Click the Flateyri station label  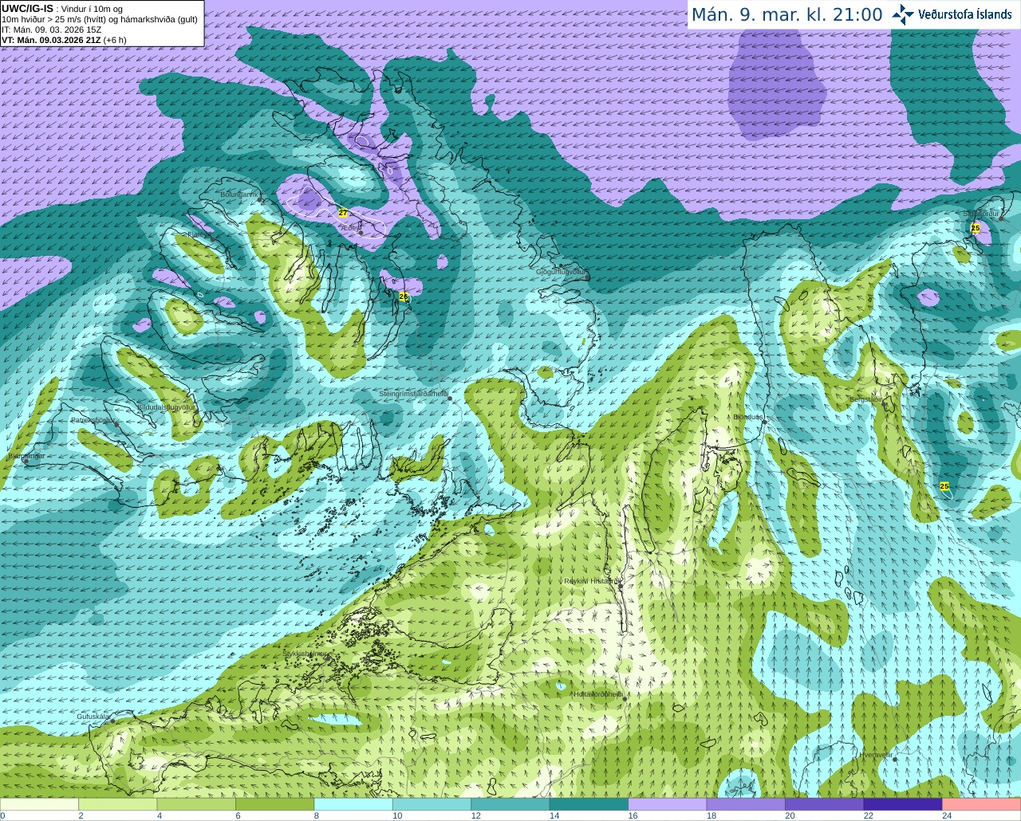pyautogui.click(x=199, y=235)
